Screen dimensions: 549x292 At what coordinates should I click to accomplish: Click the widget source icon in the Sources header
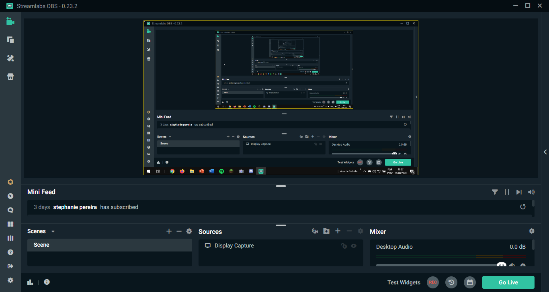[315, 231]
